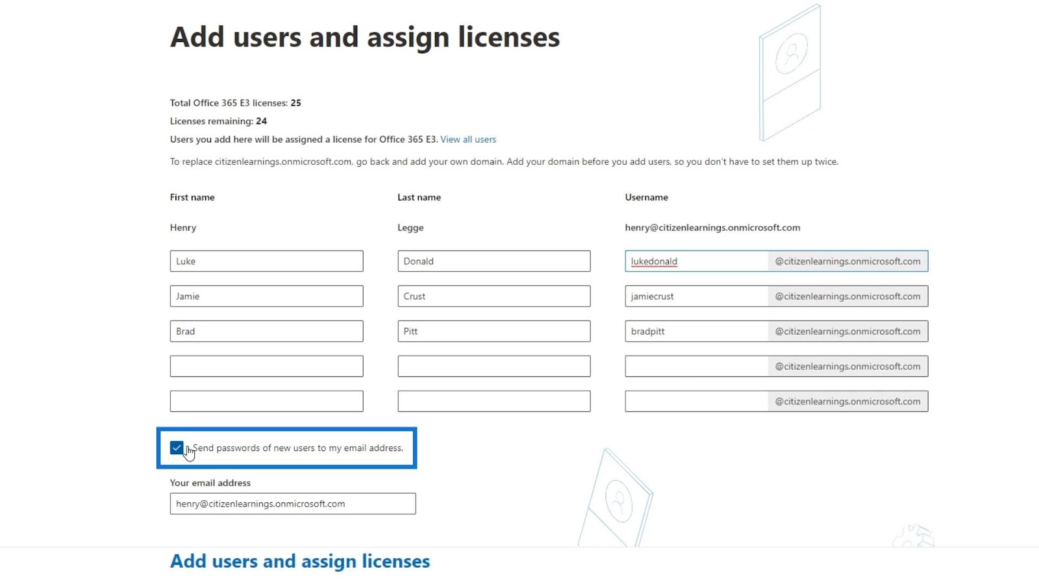Click the 'Licenses remaining: 24' text
The width and height of the screenshot is (1039, 584).
point(218,121)
